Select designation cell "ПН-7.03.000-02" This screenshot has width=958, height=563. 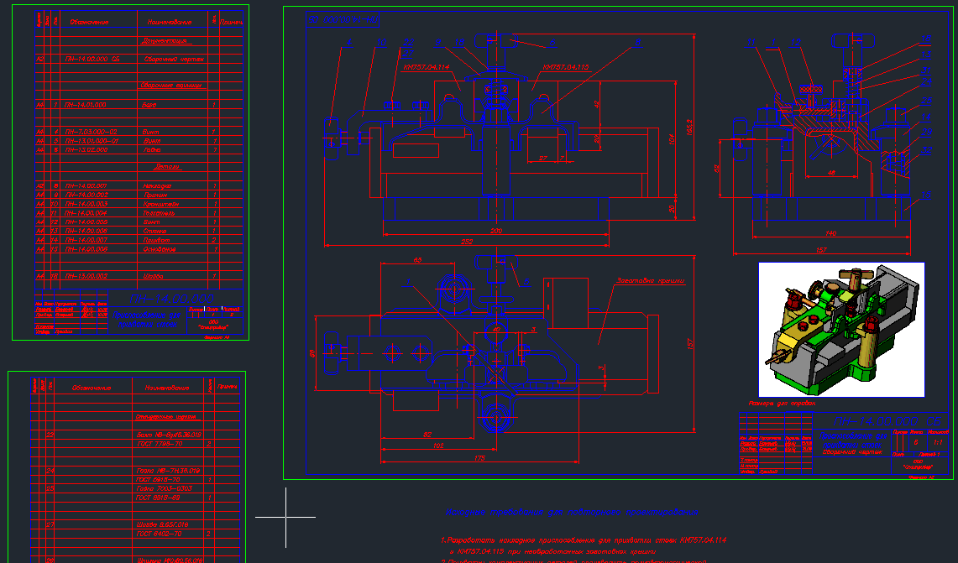point(91,132)
